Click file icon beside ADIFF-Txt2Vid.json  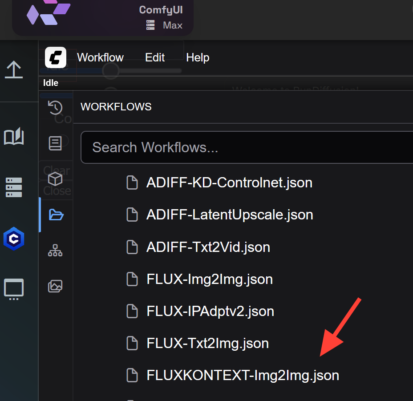point(132,247)
